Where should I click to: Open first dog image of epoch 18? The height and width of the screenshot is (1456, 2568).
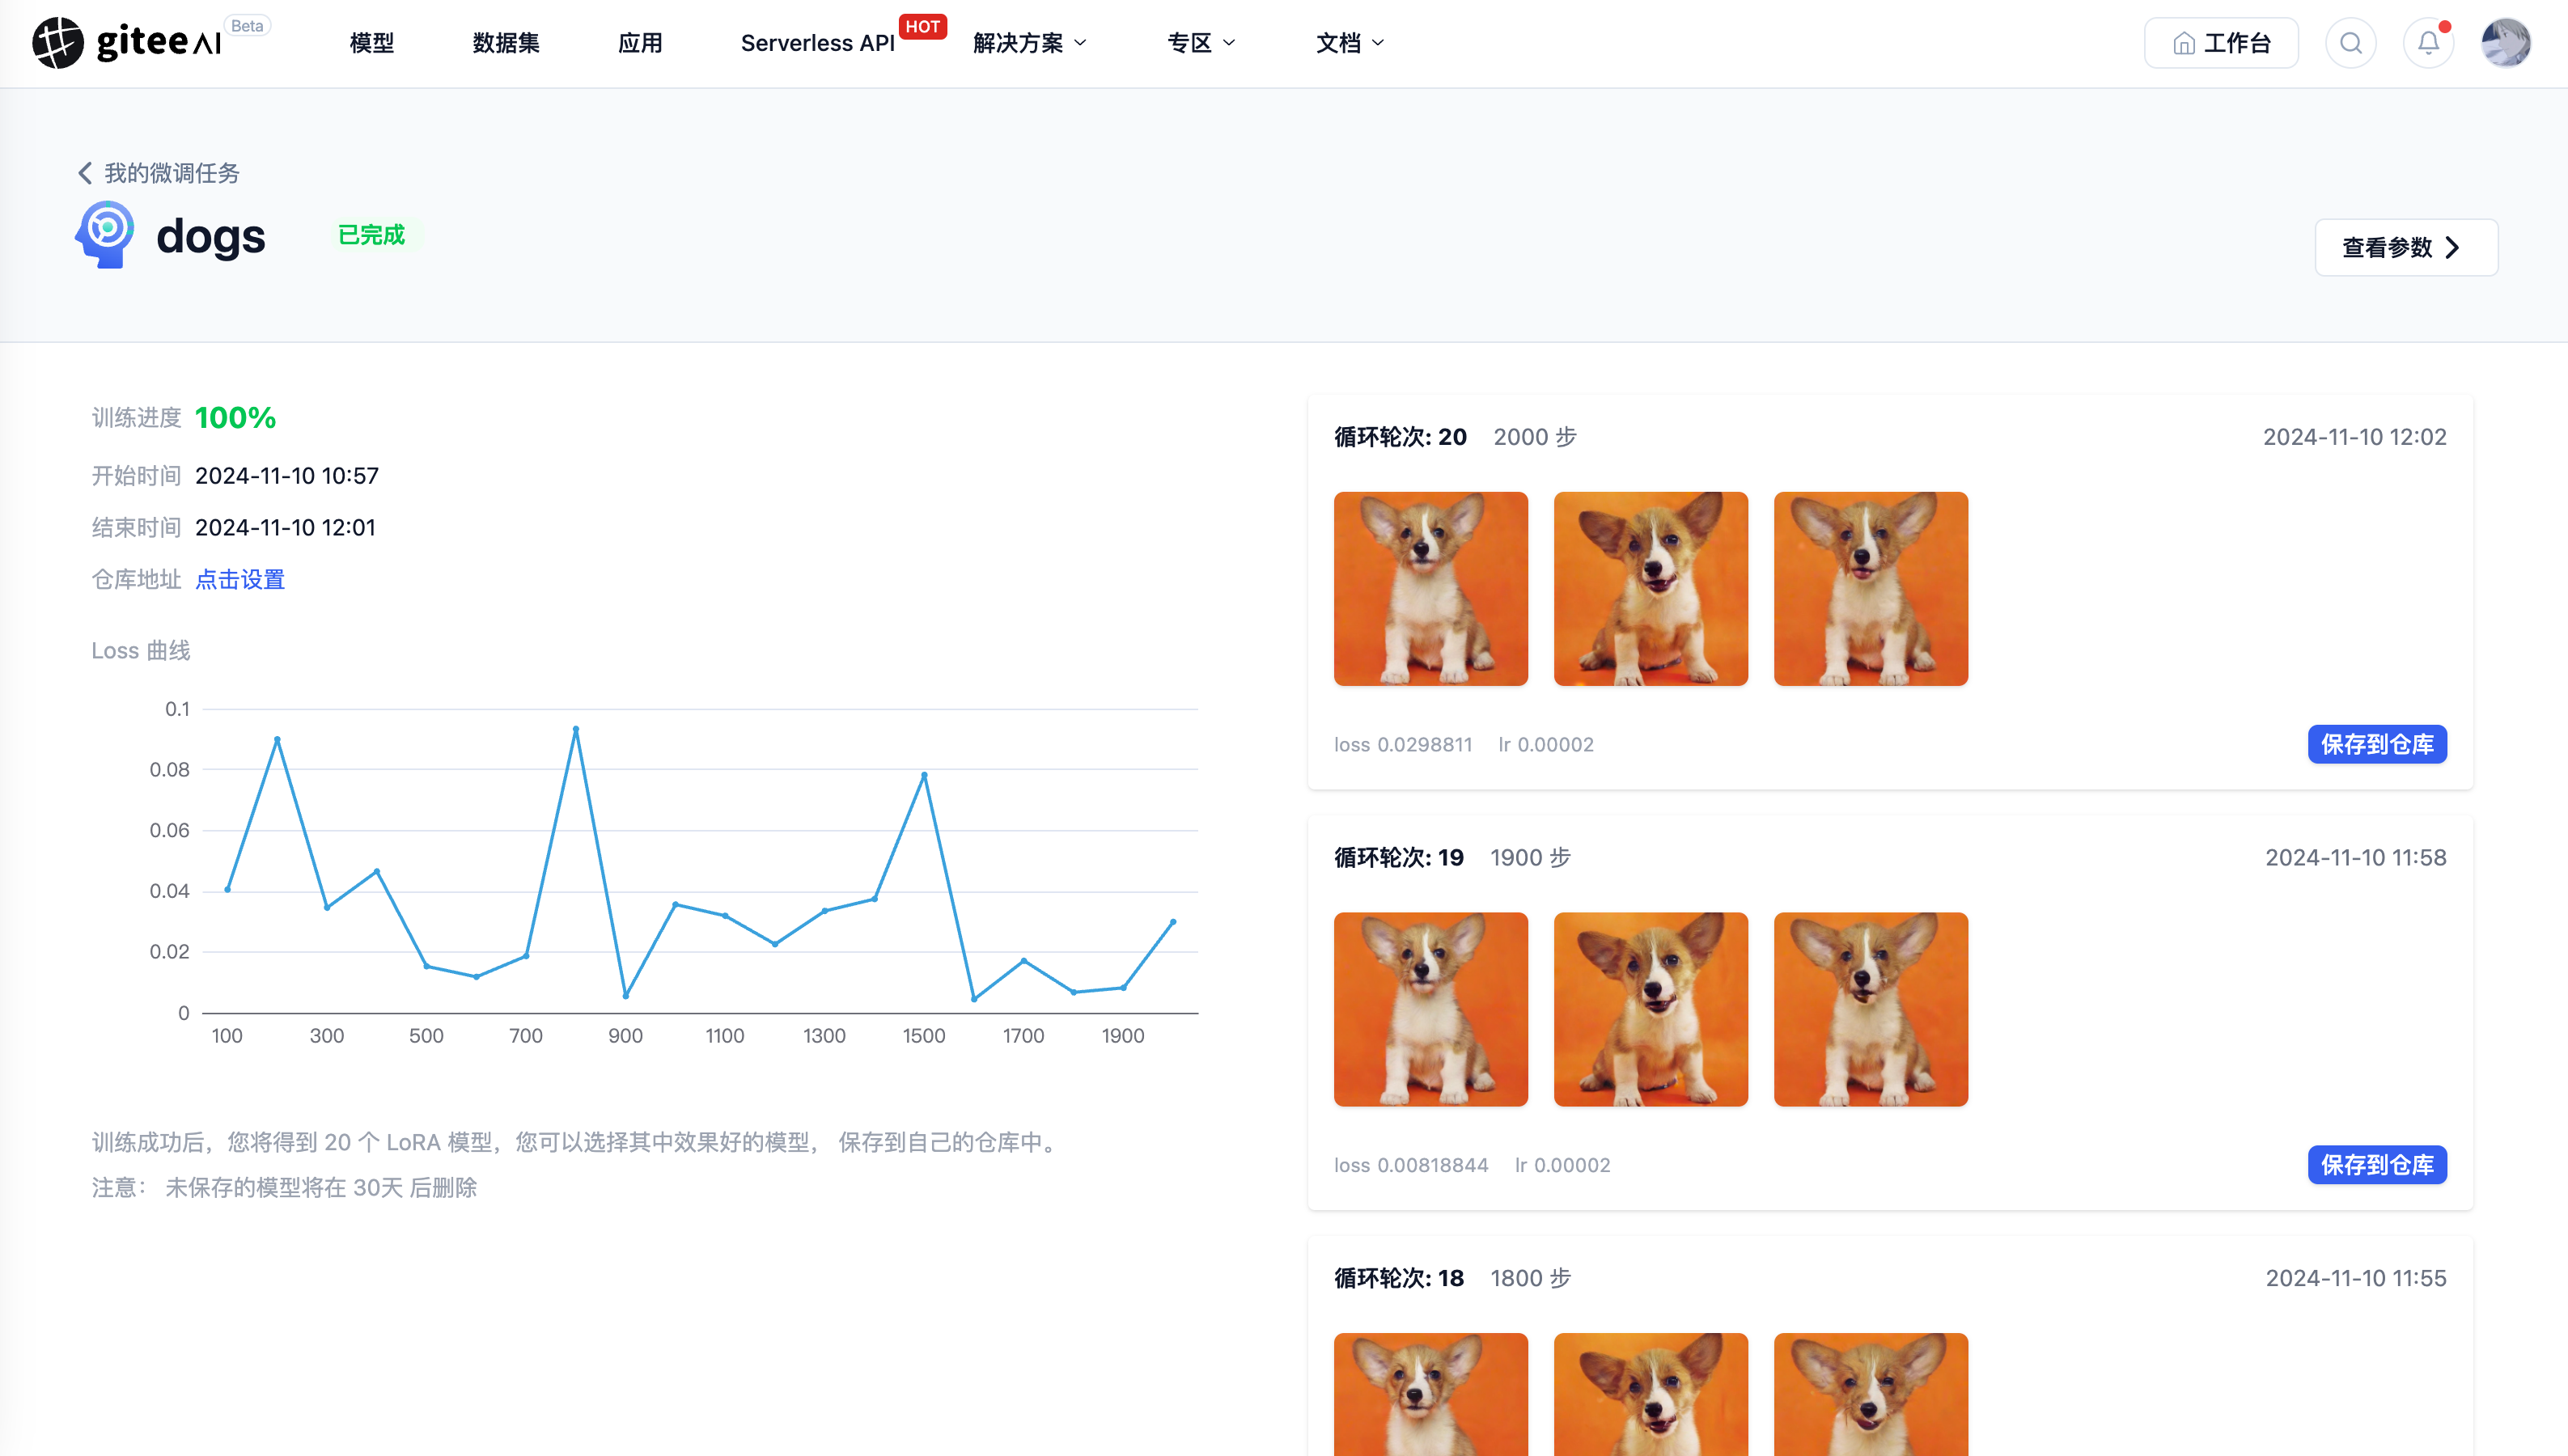1431,1394
